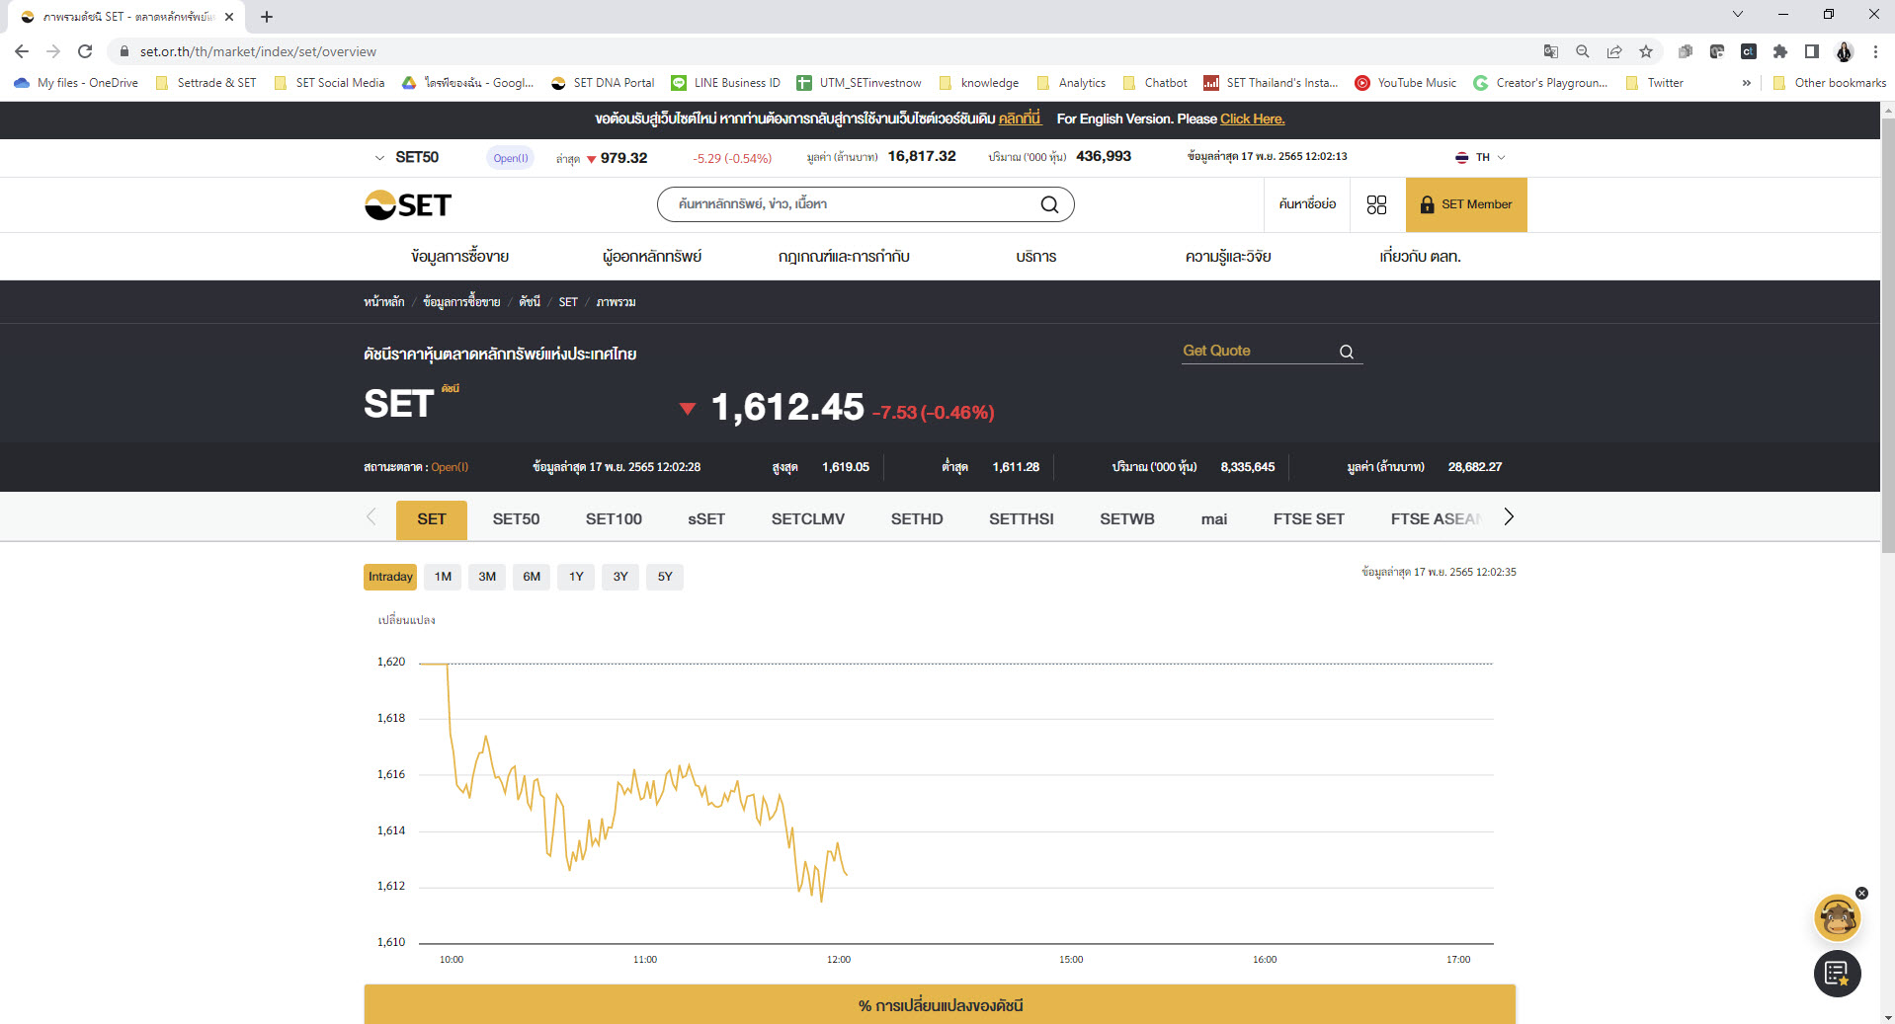
Task: Select the Intraday chart range
Action: (390, 577)
